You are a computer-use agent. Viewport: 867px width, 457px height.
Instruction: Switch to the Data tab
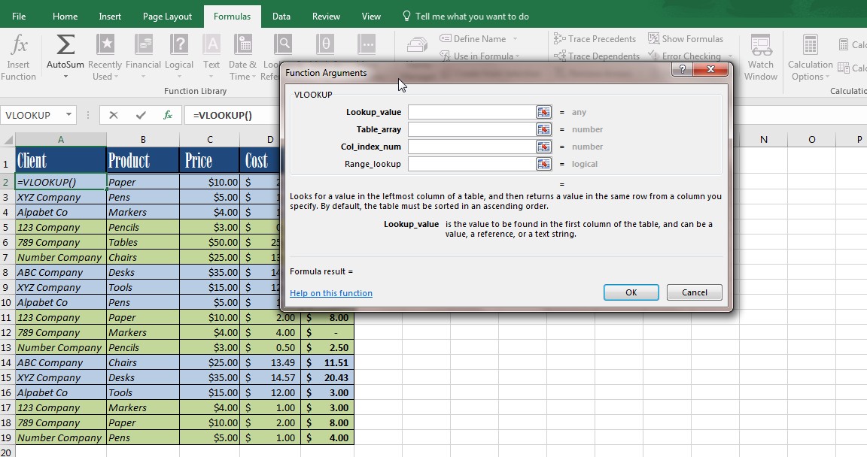(281, 17)
